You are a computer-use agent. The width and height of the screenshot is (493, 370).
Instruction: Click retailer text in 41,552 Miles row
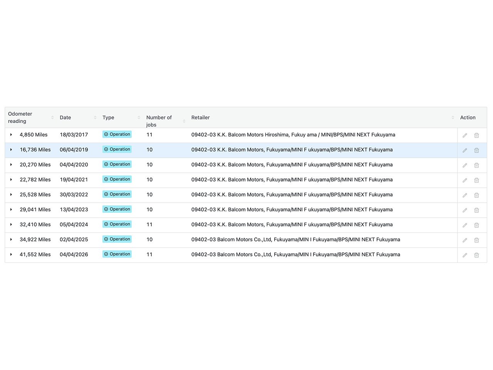point(296,254)
